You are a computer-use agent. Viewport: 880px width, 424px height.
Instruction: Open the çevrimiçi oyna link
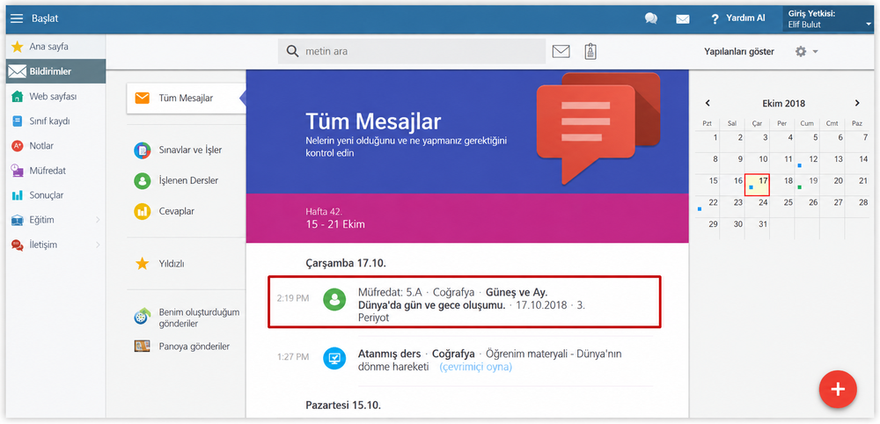pyautogui.click(x=475, y=367)
